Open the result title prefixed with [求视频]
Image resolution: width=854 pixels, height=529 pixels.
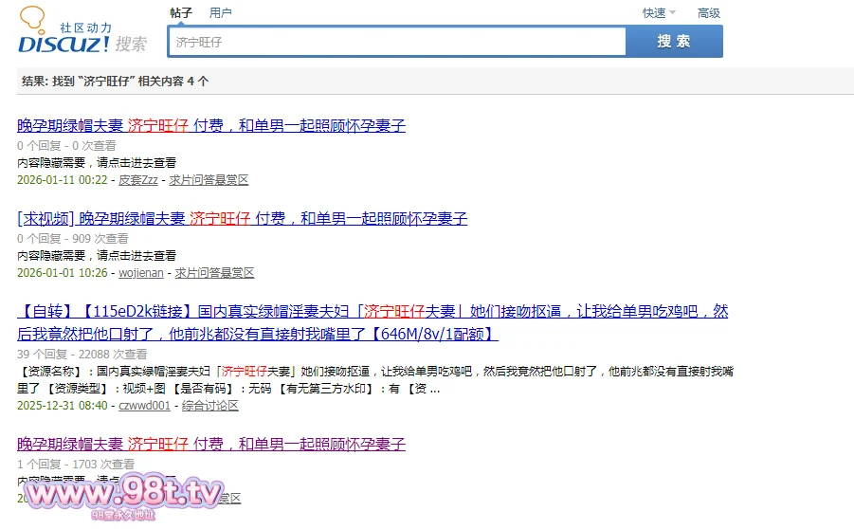[243, 219]
